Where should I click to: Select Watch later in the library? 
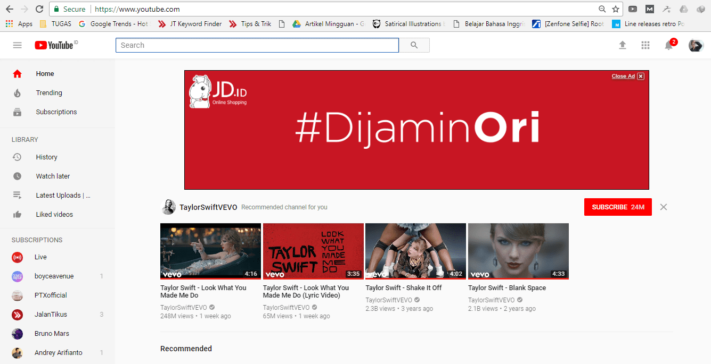tap(57, 176)
